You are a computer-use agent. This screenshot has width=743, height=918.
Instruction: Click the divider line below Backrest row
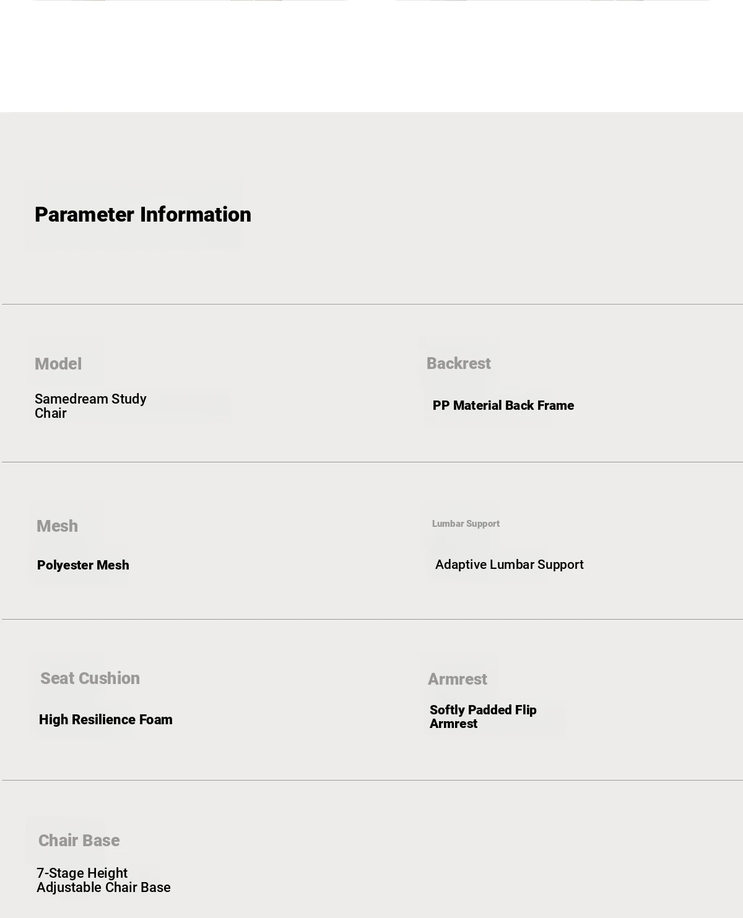(x=372, y=462)
